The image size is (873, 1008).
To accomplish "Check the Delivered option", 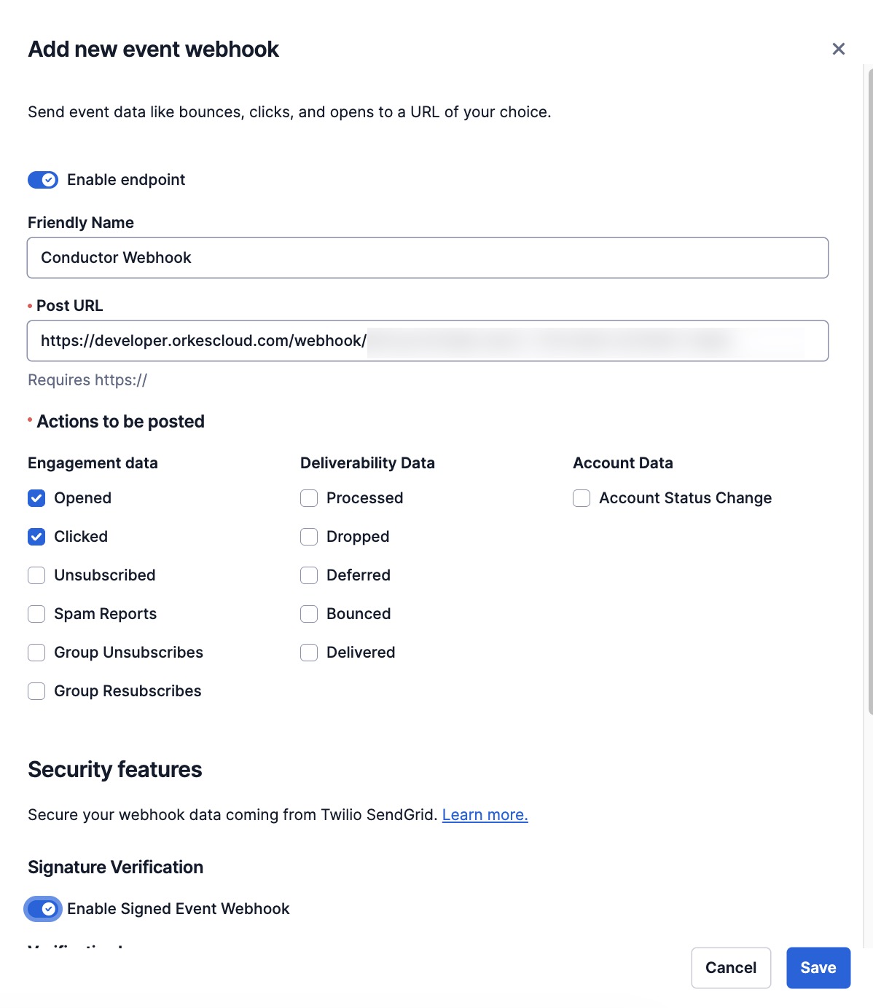I will pyautogui.click(x=308, y=652).
